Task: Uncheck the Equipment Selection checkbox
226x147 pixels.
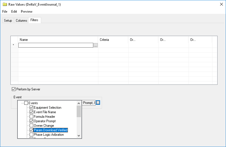Action: pyautogui.click(x=32, y=108)
